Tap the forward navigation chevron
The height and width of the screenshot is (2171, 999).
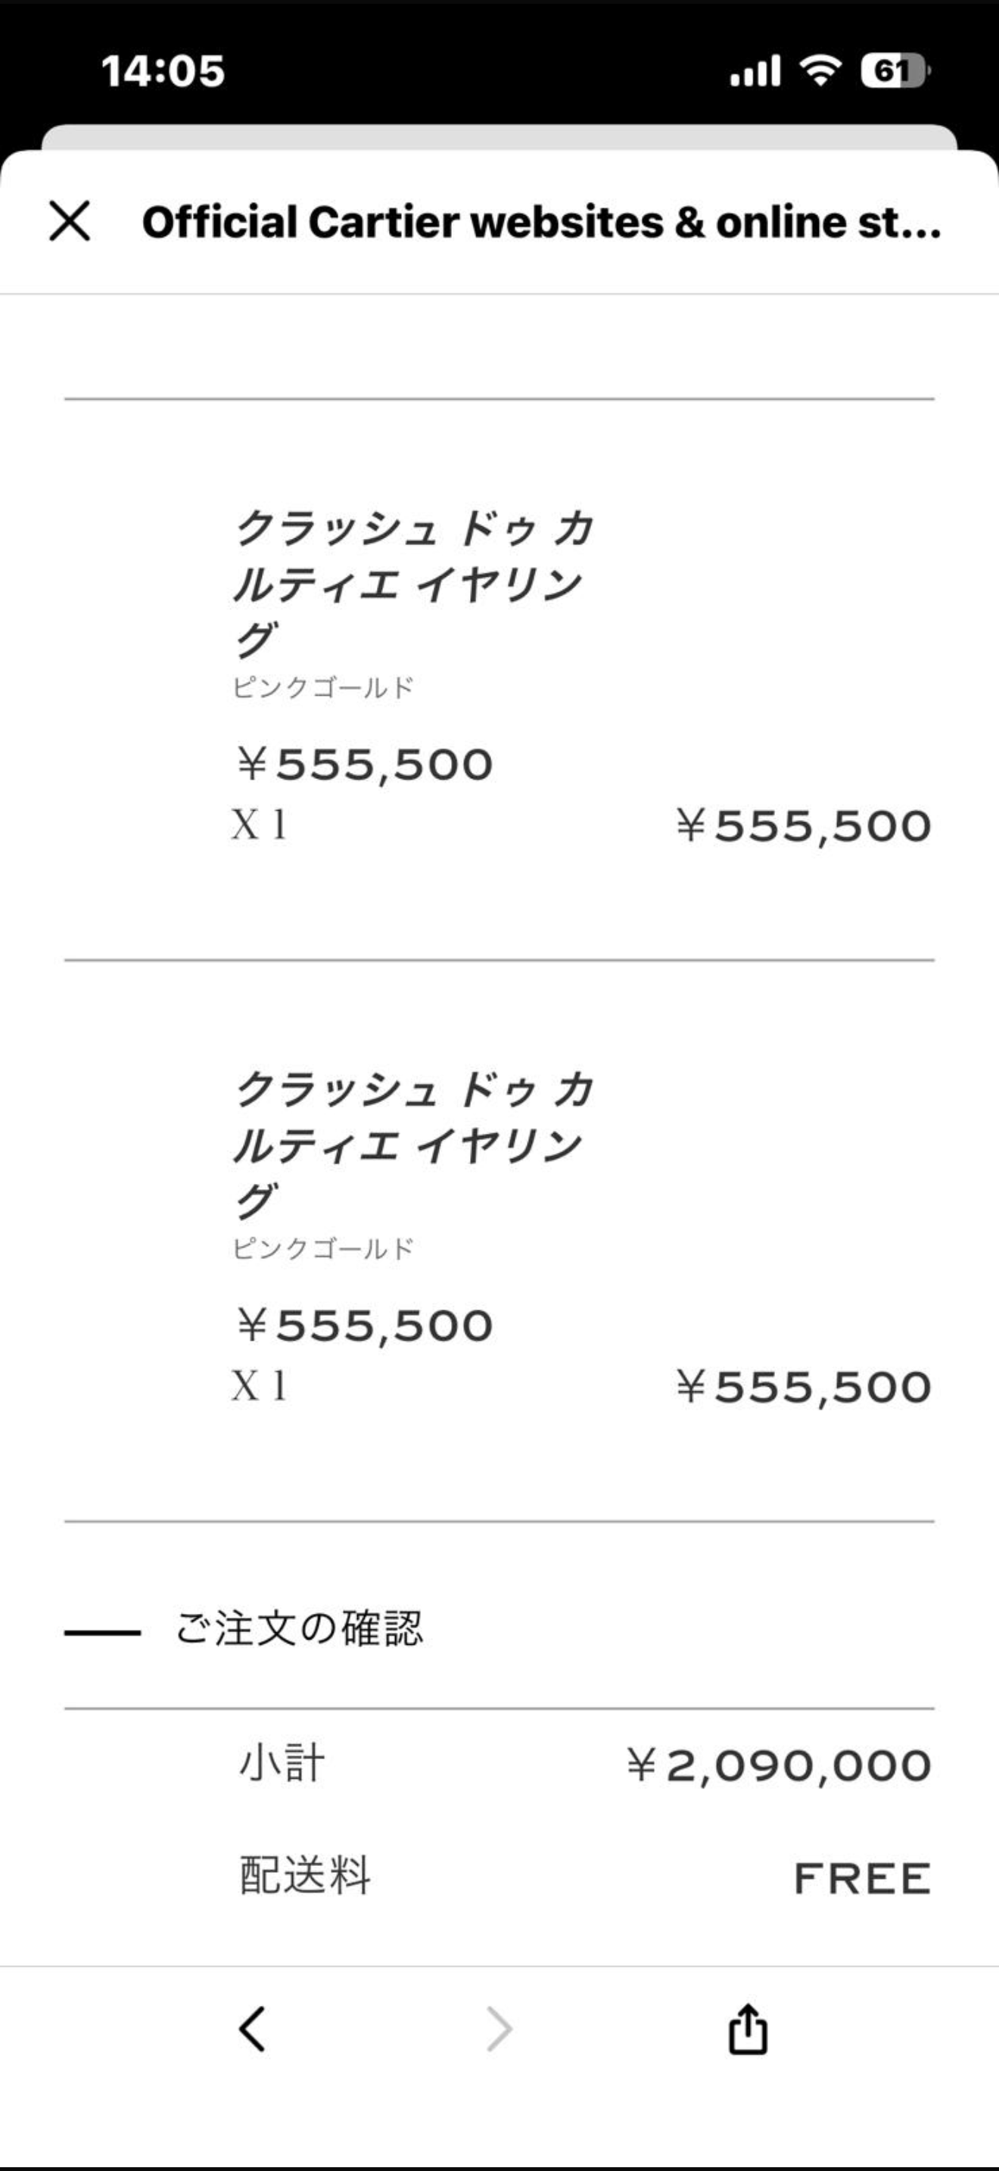click(x=499, y=2029)
